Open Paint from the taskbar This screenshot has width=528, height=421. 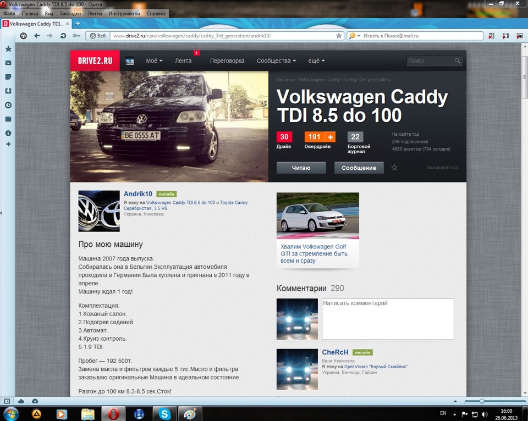190,414
